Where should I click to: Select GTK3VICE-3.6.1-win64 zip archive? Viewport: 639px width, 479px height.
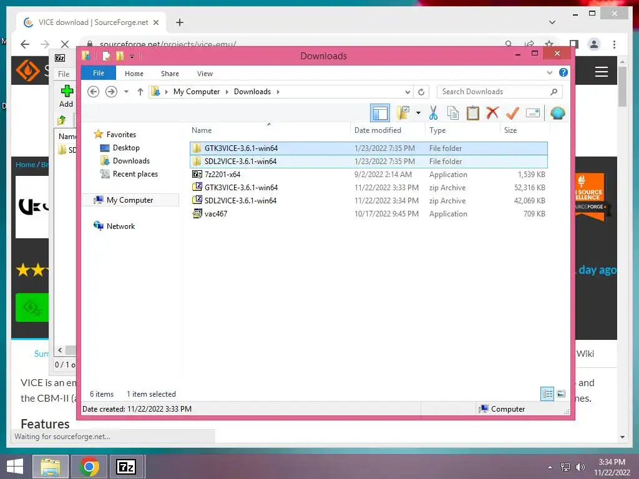coord(369,187)
